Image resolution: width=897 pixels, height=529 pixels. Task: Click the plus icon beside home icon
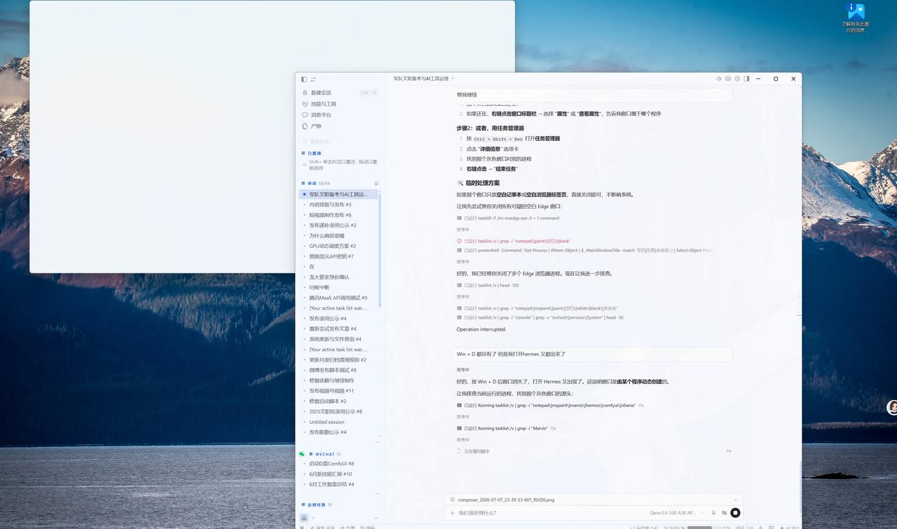[313, 518]
